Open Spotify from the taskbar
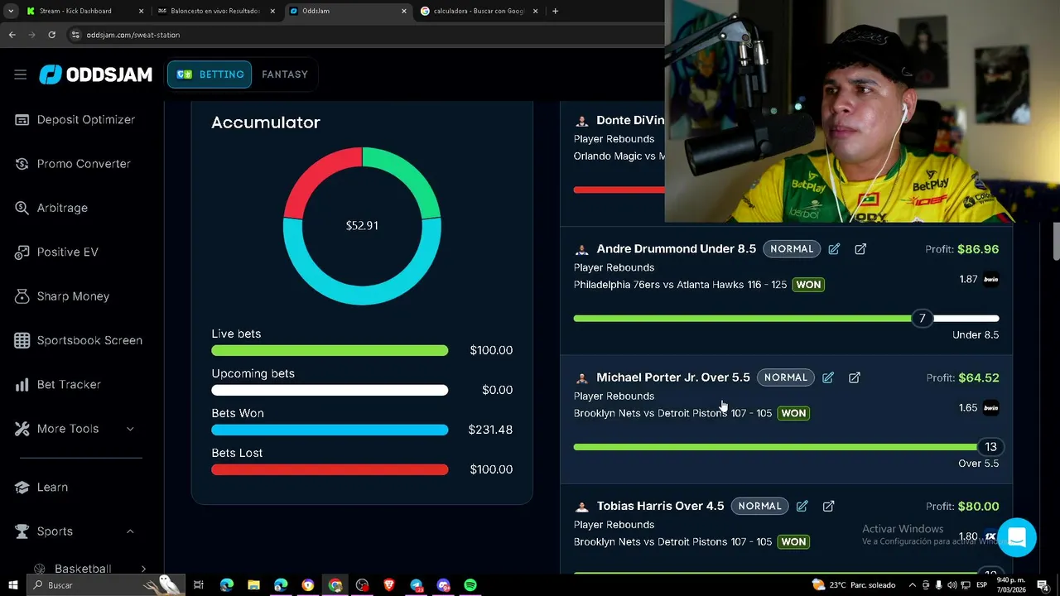Image resolution: width=1060 pixels, height=596 pixels. click(x=470, y=585)
